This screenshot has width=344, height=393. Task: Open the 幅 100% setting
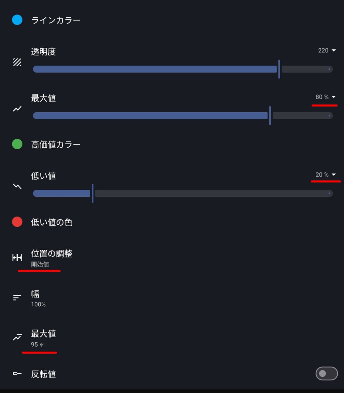(172, 298)
